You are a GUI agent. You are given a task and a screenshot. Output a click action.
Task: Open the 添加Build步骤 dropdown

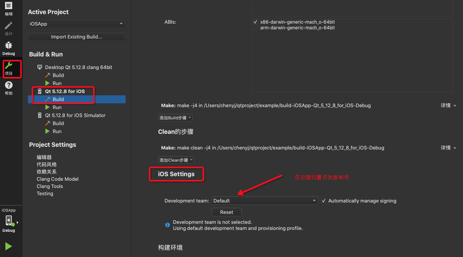click(x=175, y=117)
